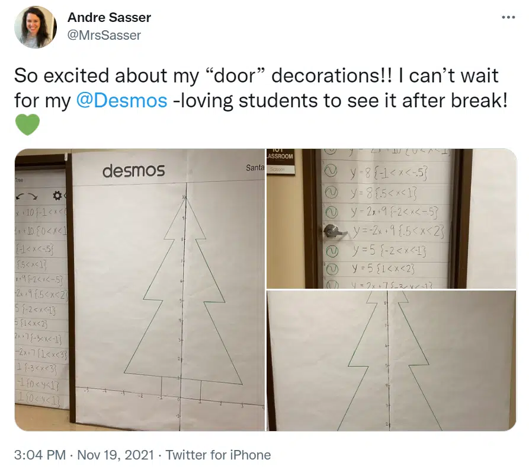Open Andre Sasser's profile picture
Viewport: 529px width, 469px height.
coord(36,27)
